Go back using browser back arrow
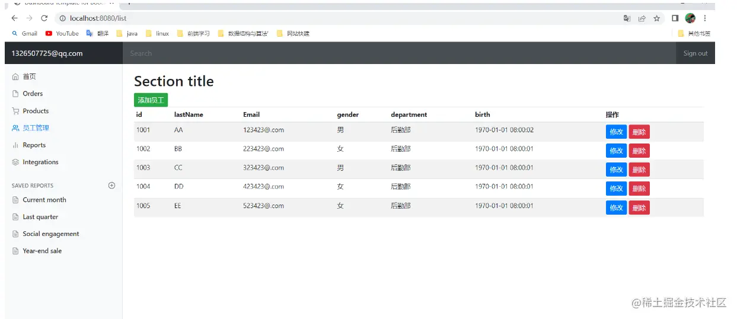Image resolution: width=737 pixels, height=319 pixels. tap(15, 18)
